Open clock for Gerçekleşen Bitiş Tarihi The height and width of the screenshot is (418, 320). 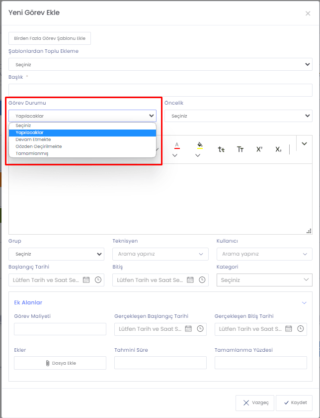click(300, 329)
